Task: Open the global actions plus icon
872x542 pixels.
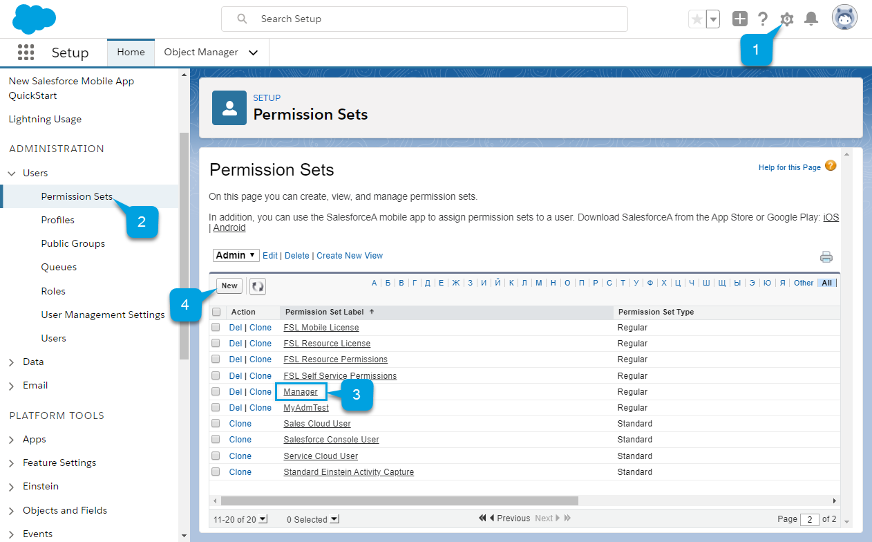Action: point(740,19)
